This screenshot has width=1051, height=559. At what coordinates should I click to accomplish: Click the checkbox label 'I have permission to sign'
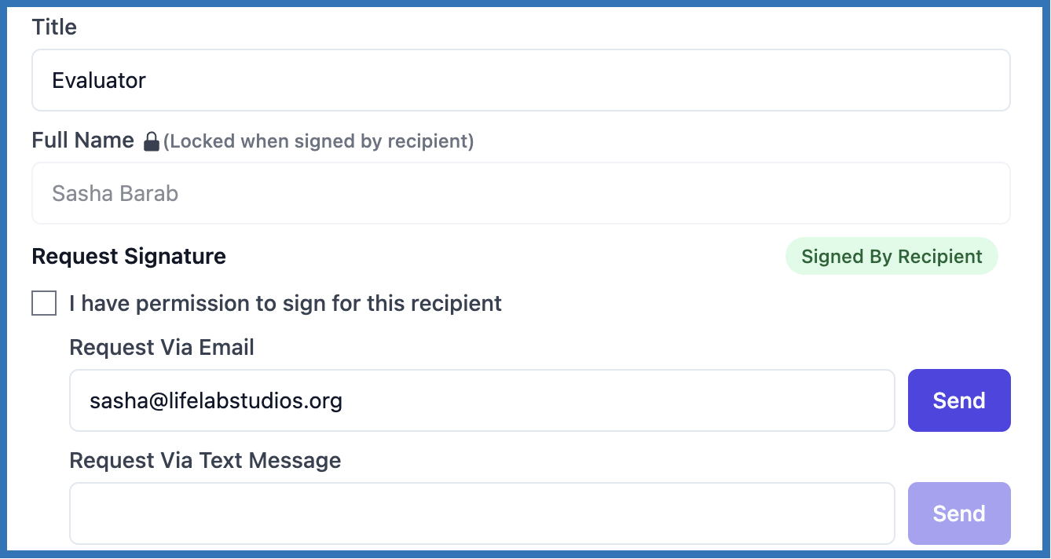[284, 303]
